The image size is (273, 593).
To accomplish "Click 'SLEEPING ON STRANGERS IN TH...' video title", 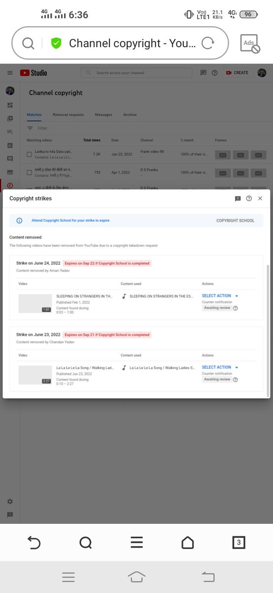I will point(85,296).
